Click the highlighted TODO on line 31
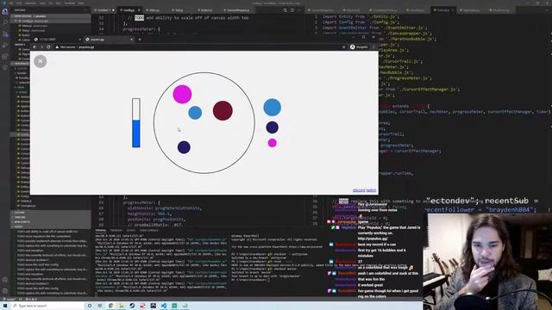 tap(139, 17)
